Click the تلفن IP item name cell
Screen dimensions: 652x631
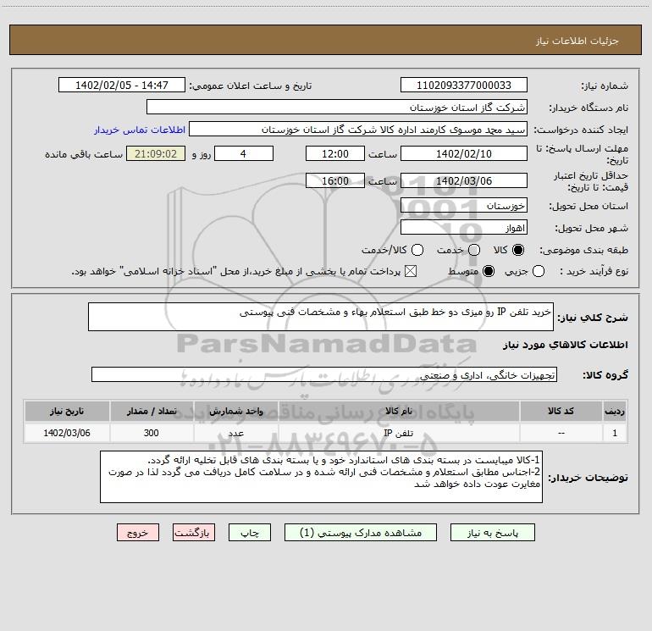point(398,433)
